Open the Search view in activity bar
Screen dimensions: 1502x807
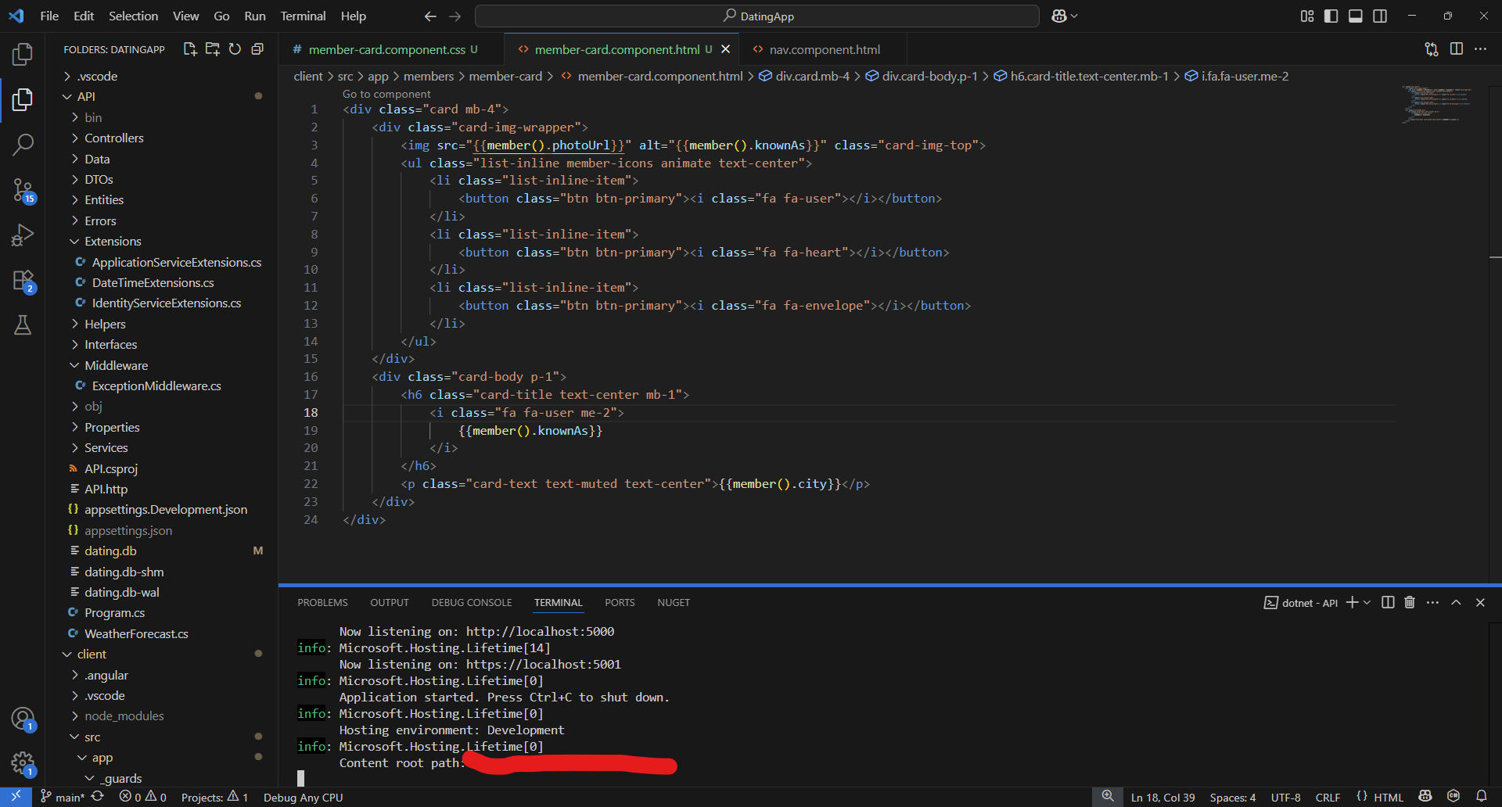coord(23,144)
